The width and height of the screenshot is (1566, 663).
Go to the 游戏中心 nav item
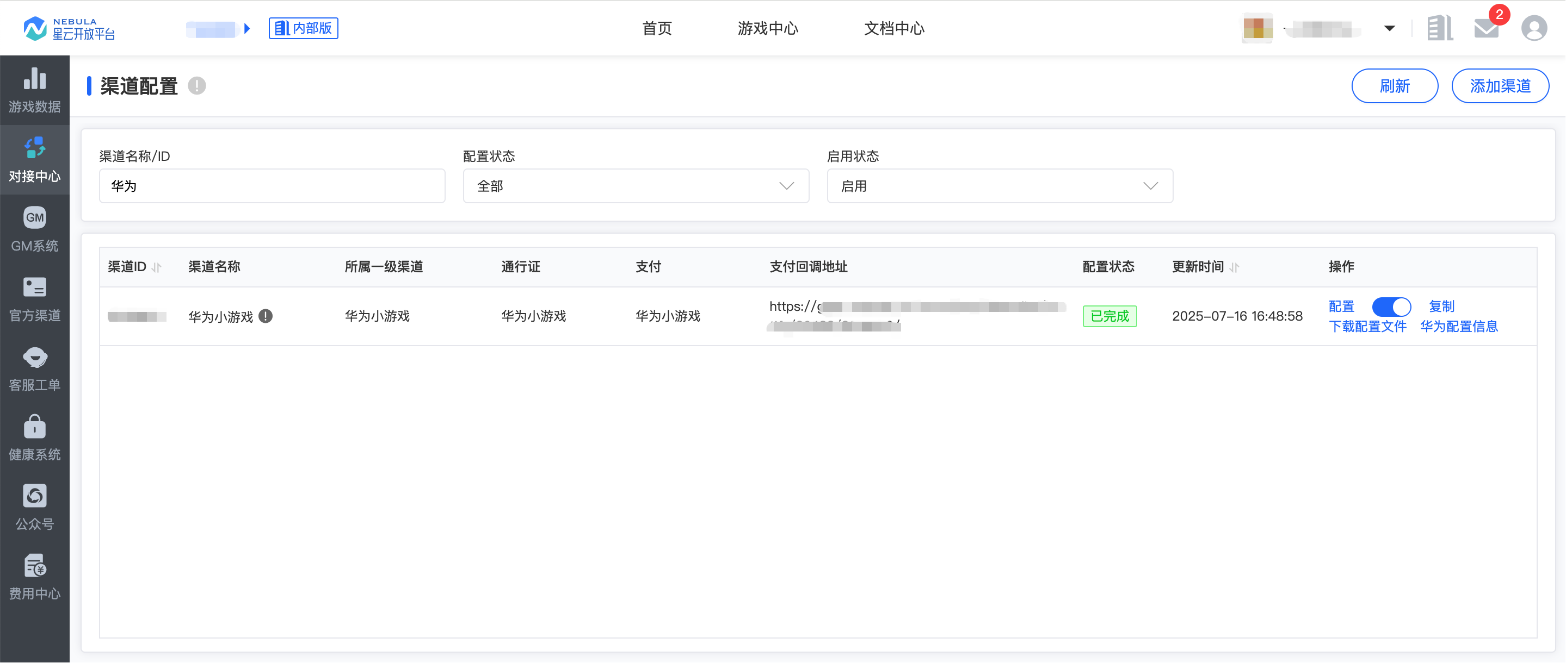pyautogui.click(x=768, y=29)
